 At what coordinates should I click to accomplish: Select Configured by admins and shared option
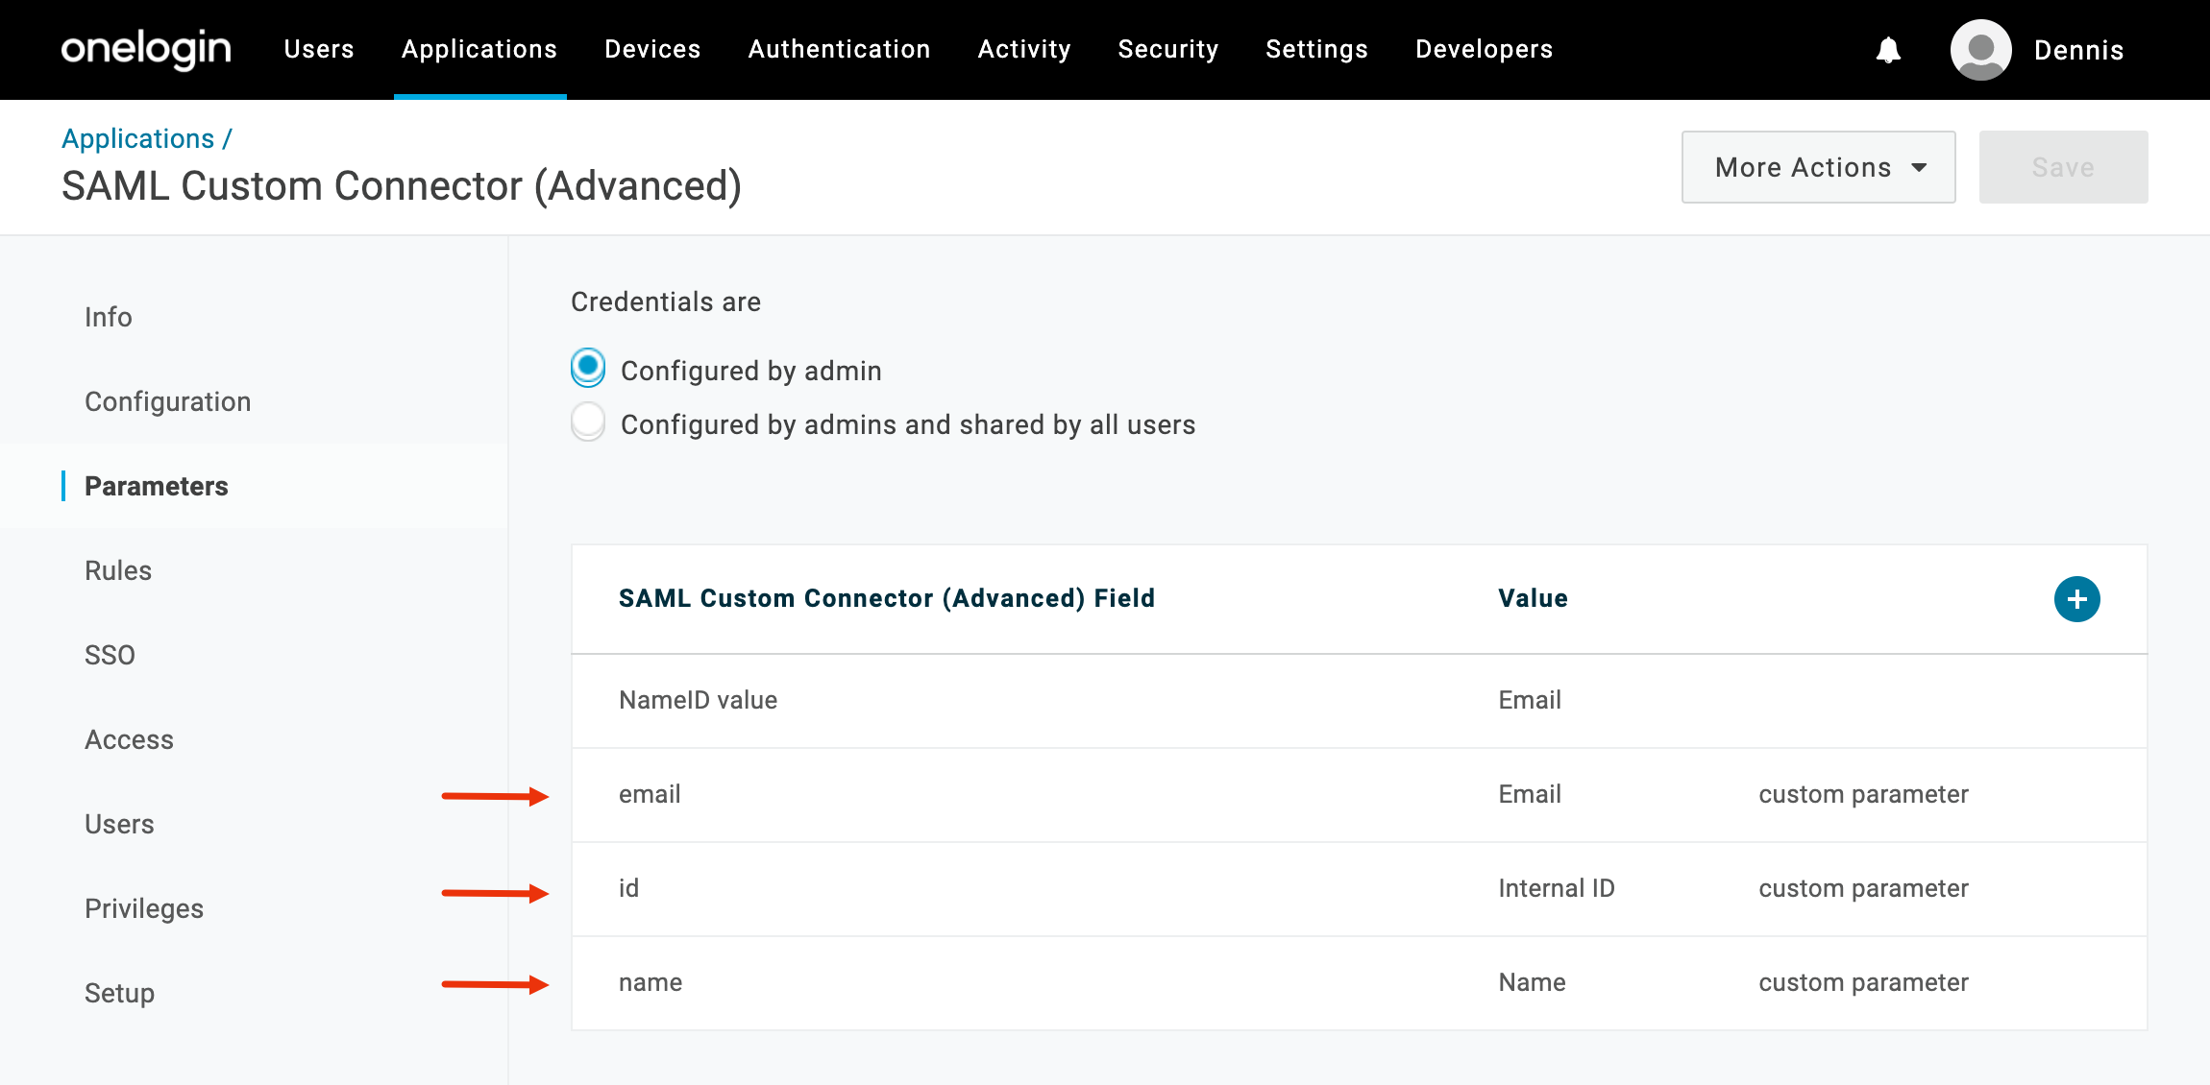click(588, 422)
